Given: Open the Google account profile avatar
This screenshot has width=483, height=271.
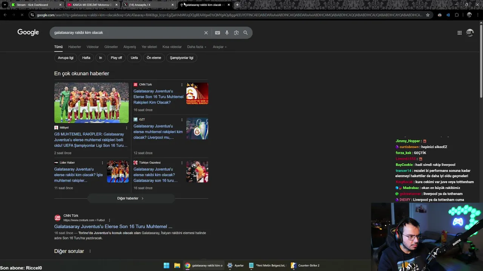Looking at the screenshot, I should pyautogui.click(x=470, y=33).
